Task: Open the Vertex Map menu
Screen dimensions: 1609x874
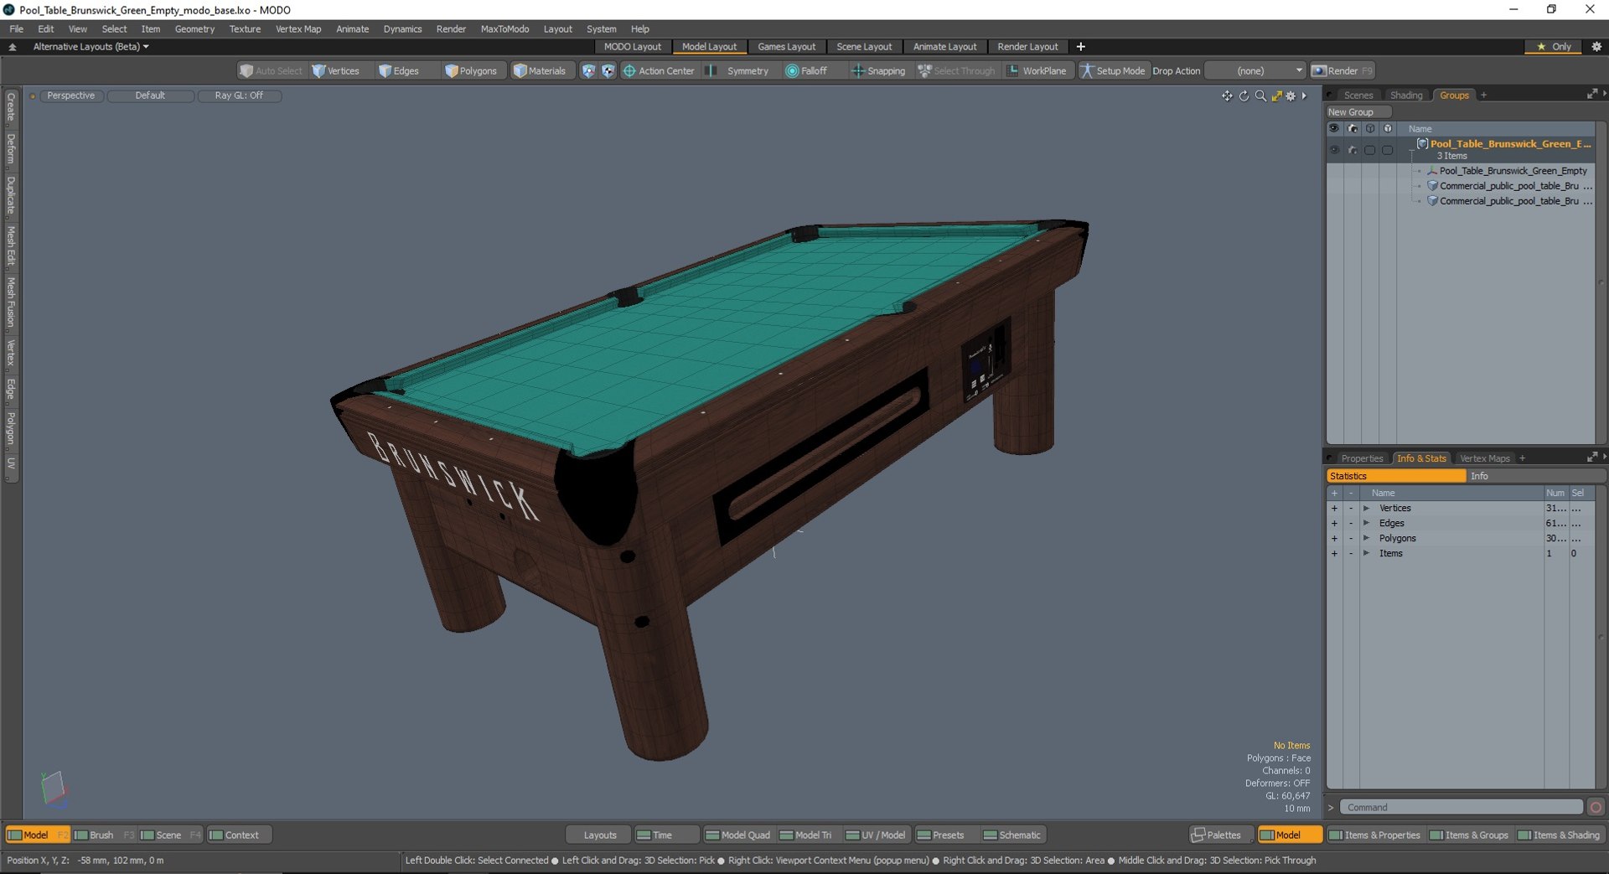Action: (298, 28)
